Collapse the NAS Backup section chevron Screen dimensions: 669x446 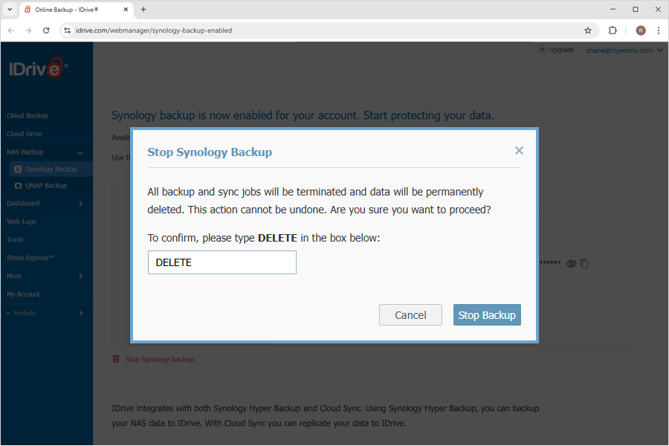click(80, 152)
